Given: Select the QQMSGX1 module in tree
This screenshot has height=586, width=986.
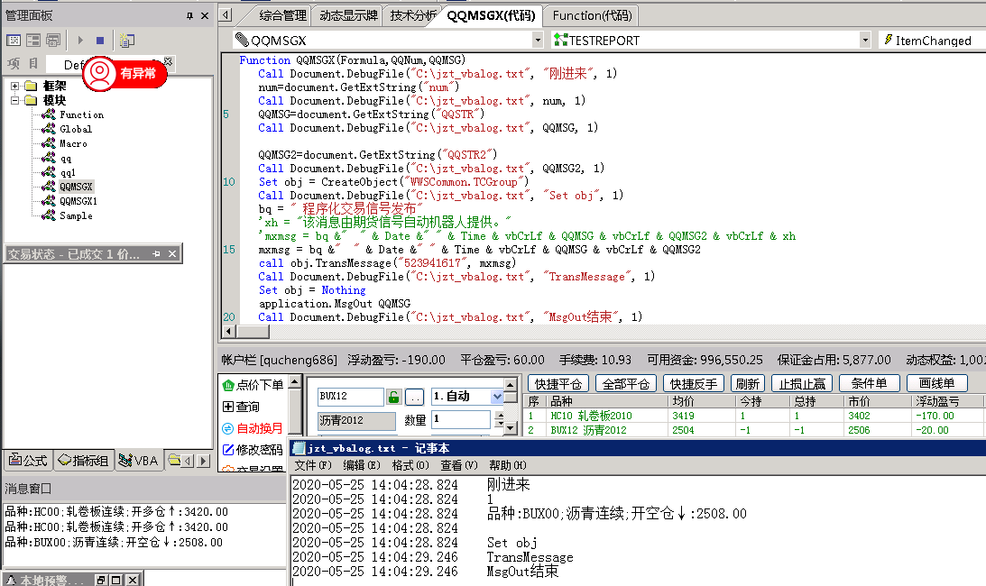Looking at the screenshot, I should click(78, 201).
